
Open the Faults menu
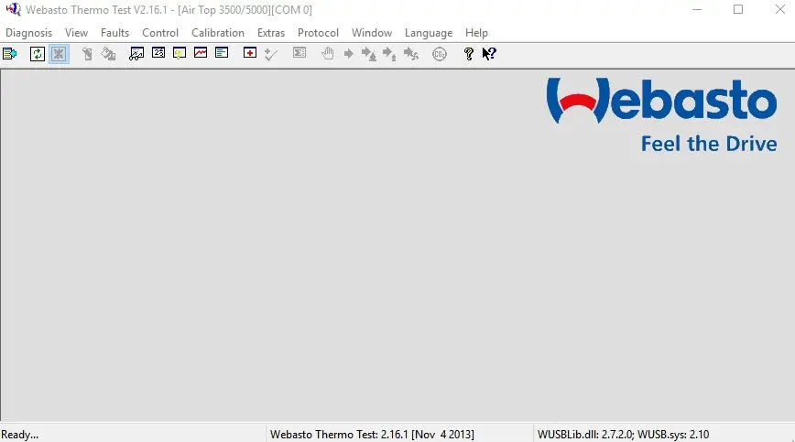pos(114,33)
